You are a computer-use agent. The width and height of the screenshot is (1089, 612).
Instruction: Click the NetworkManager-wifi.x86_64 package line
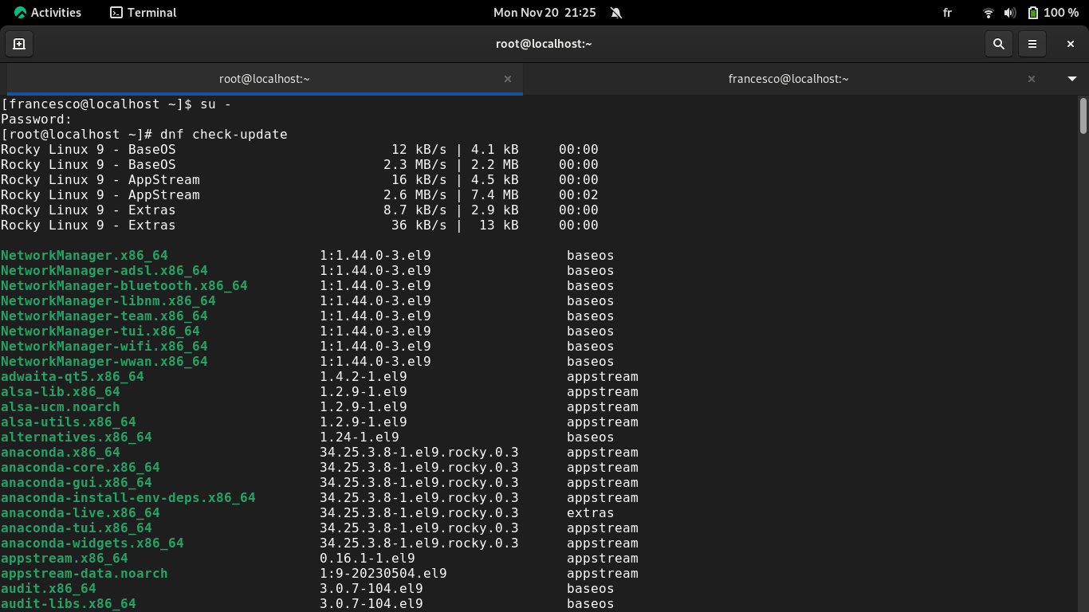tap(104, 347)
